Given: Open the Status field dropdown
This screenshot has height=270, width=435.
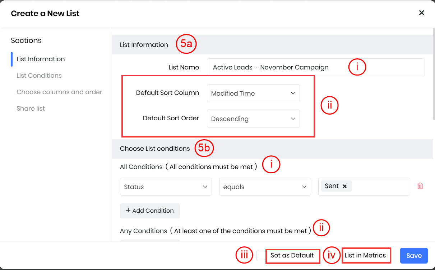Looking at the screenshot, I should click(x=166, y=187).
